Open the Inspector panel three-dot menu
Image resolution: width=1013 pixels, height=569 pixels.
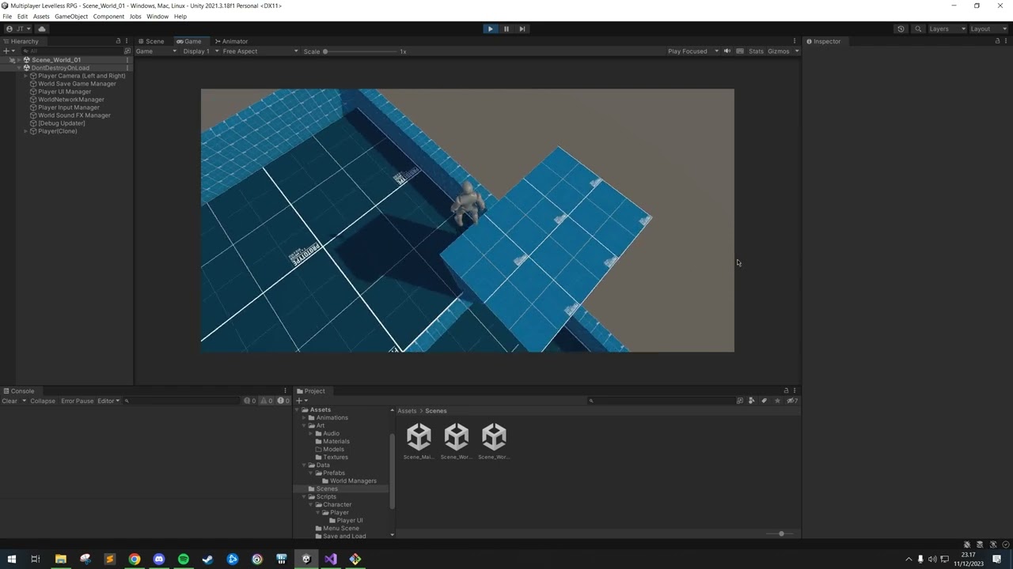1006,41
